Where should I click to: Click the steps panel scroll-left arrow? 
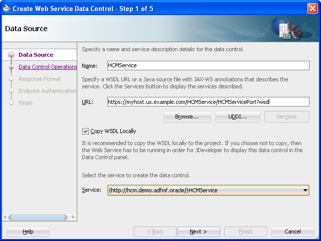pyautogui.click(x=5, y=217)
